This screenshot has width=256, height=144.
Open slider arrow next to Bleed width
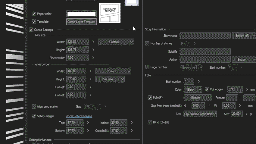(93, 58)
